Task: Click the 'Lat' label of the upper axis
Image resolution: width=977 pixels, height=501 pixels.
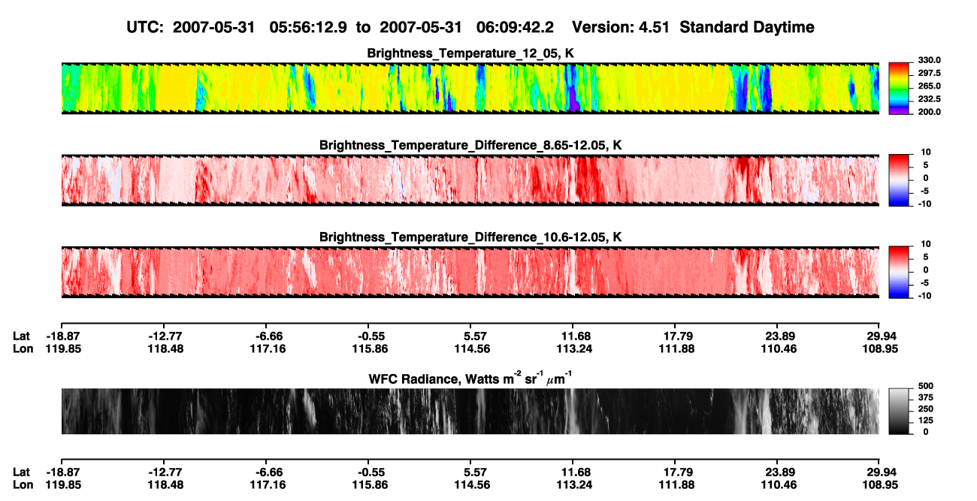Action: (22, 337)
